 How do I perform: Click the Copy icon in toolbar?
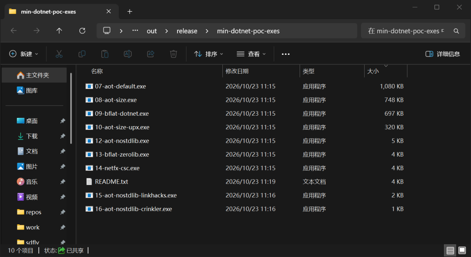tap(82, 54)
